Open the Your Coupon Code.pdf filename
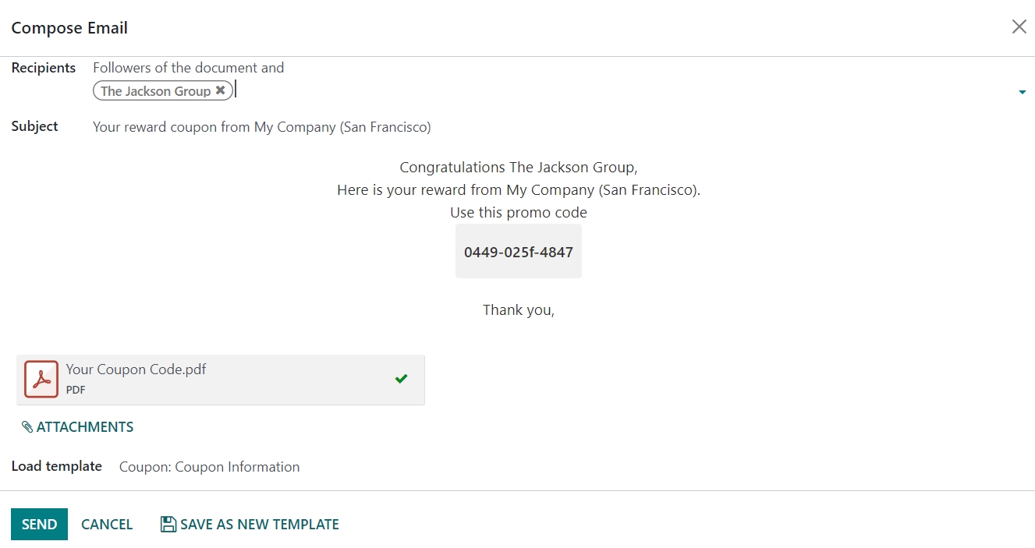The width and height of the screenshot is (1035, 548). tap(136, 369)
